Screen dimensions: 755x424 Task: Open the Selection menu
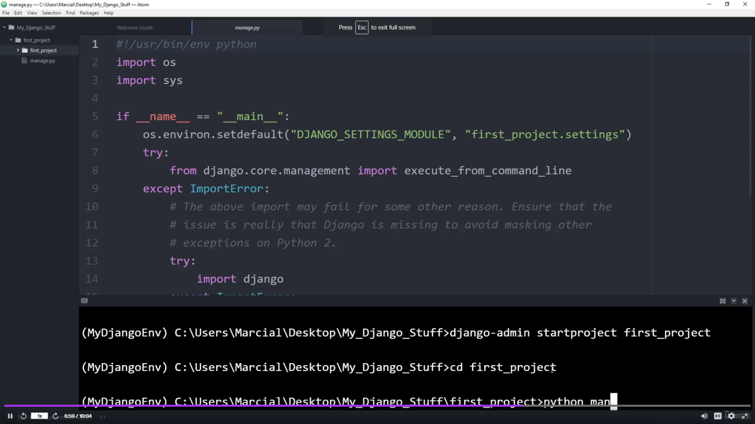[x=51, y=13]
